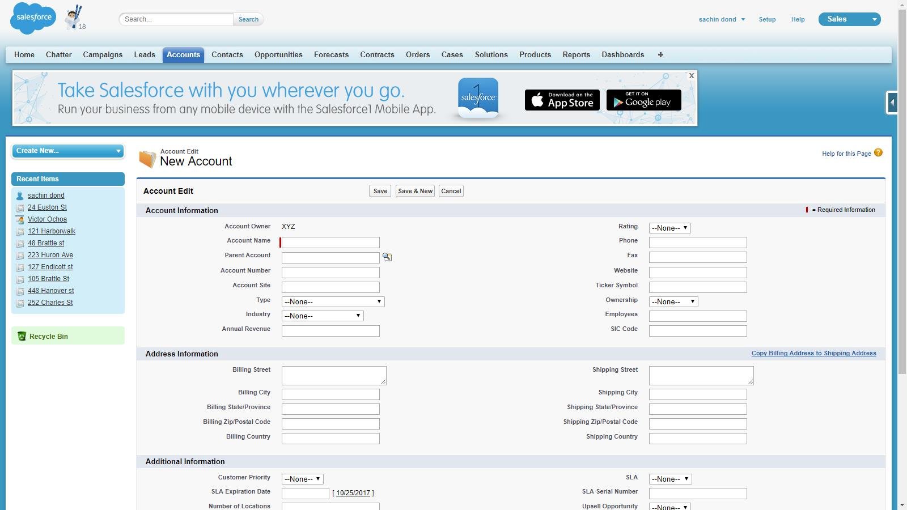Viewport: 907px width, 510px height.
Task: Click the person icon next to sachin dond
Action: click(x=20, y=195)
